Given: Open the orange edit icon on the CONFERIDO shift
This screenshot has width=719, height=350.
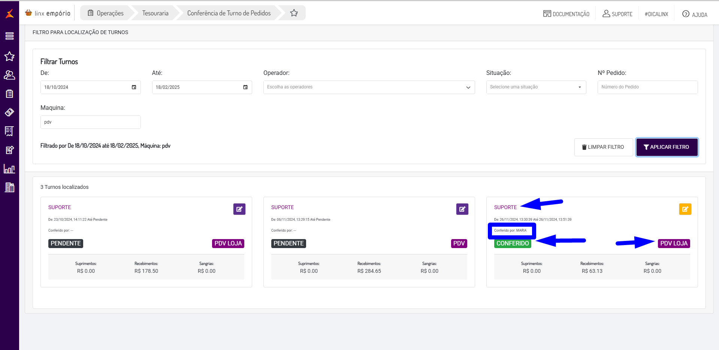Looking at the screenshot, I should click(x=685, y=209).
